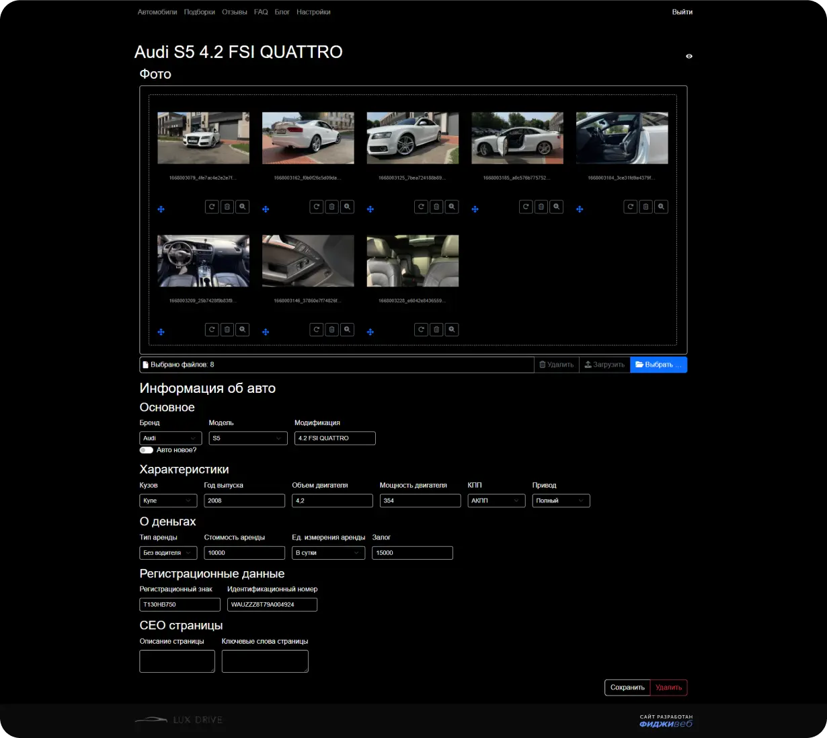Click Удалить button in file bar

(557, 365)
